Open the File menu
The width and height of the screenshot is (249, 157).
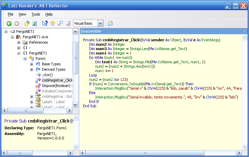(10, 14)
